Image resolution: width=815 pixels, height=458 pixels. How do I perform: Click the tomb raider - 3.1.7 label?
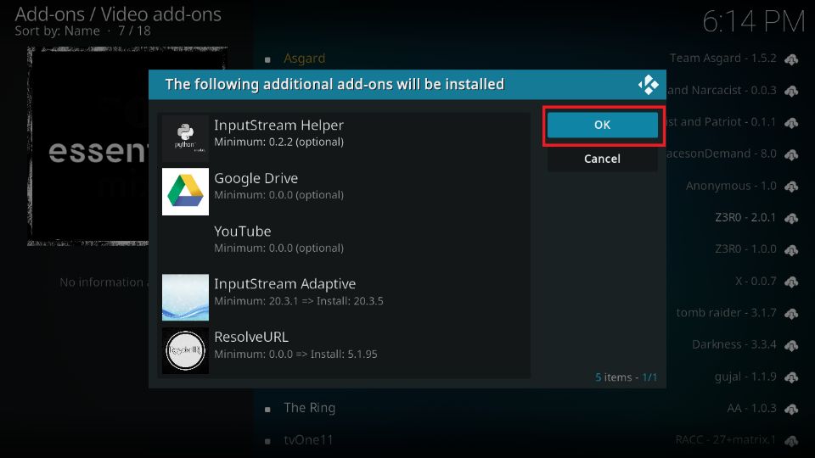726,313
